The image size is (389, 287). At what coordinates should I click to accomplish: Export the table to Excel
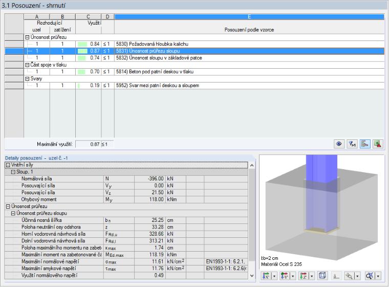click(x=378, y=144)
